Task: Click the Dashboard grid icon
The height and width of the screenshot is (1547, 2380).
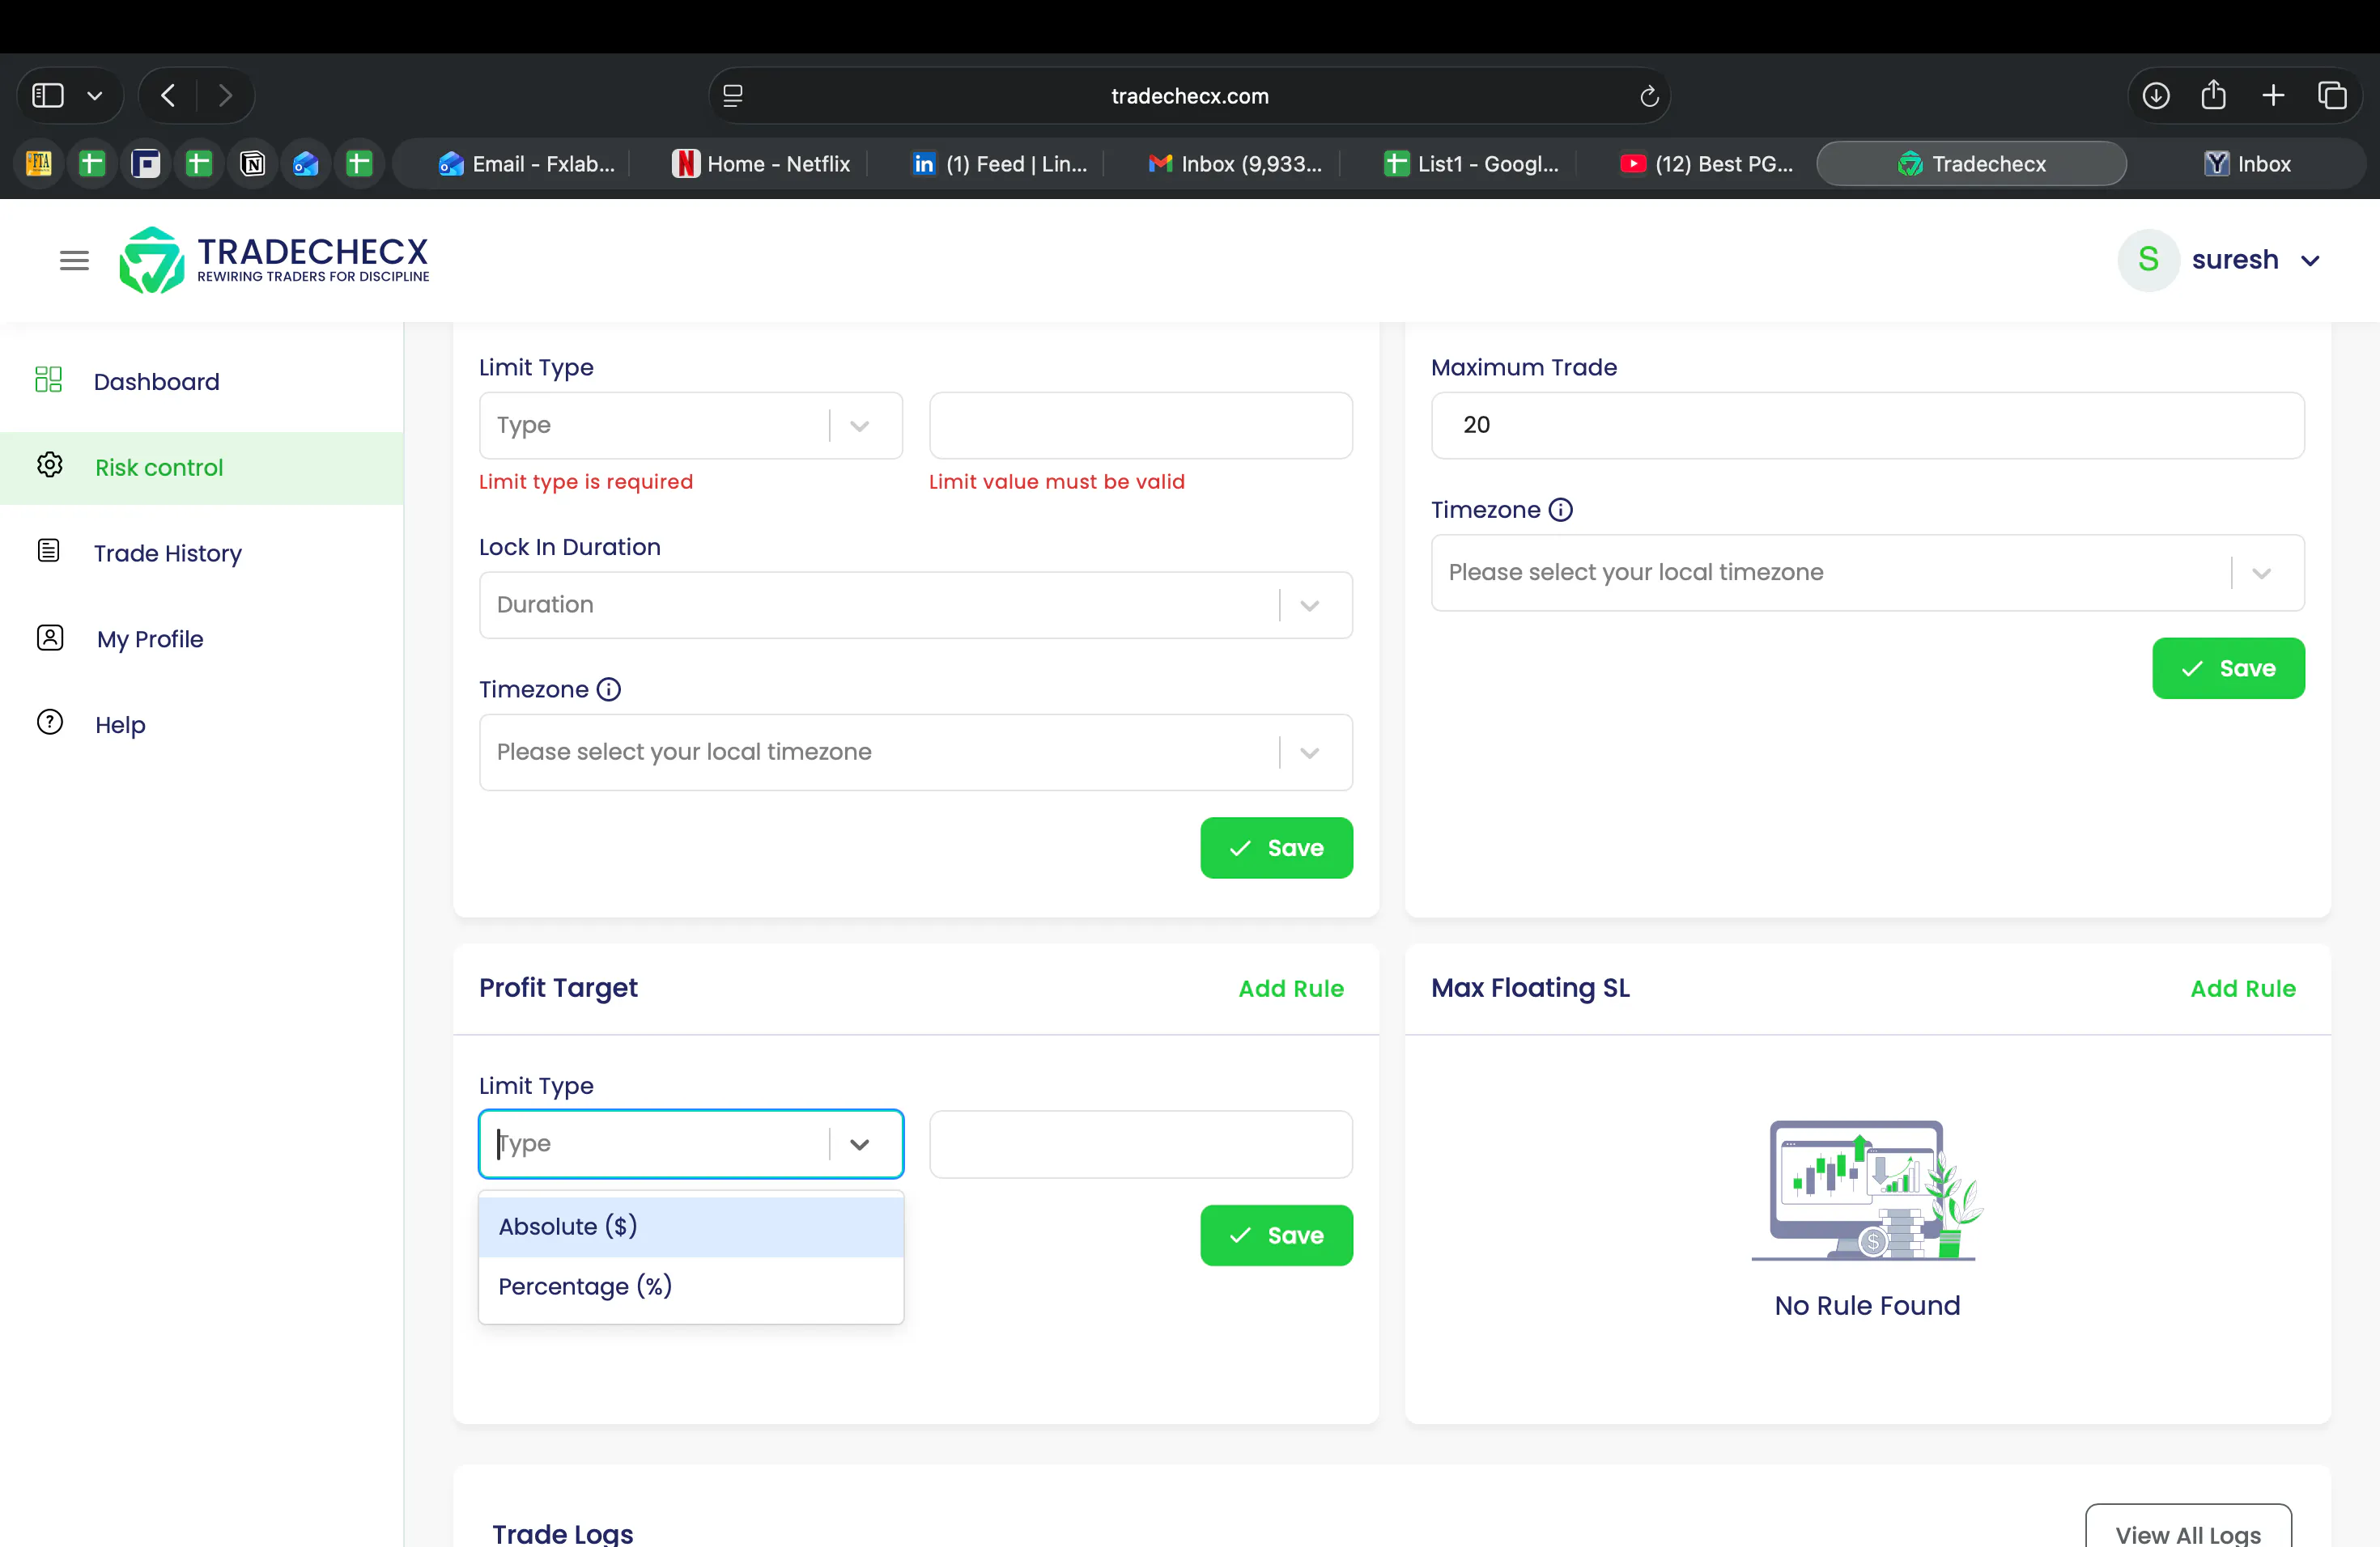Action: [x=48, y=379]
